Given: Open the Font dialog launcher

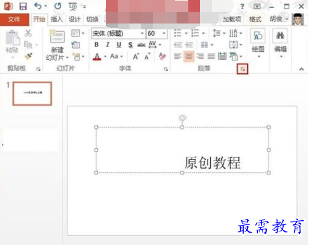Looking at the screenshot, I should click(166, 69).
